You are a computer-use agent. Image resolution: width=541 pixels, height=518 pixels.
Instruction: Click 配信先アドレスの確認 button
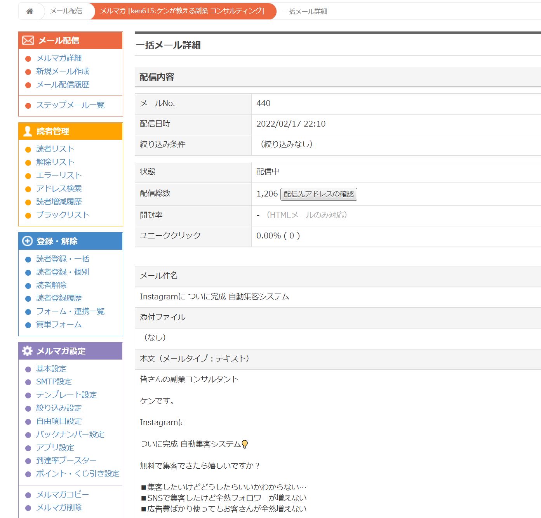click(319, 194)
